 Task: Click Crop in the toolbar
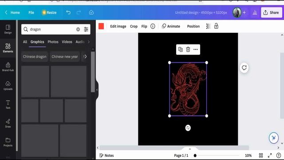point(134,26)
